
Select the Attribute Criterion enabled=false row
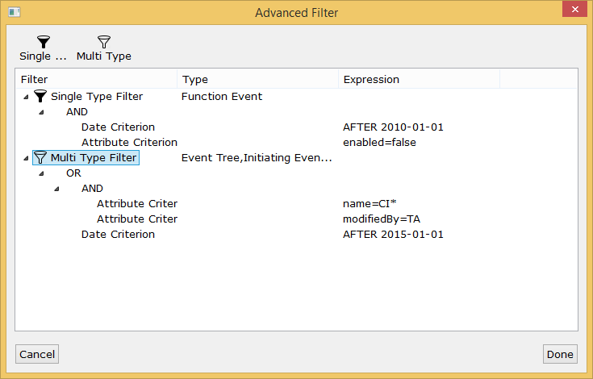tap(297, 143)
